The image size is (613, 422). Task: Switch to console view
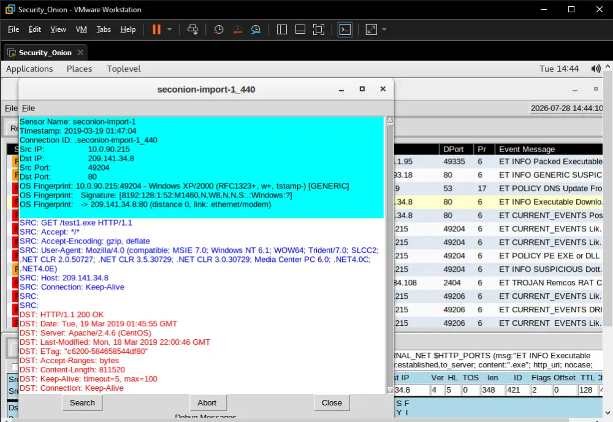click(x=345, y=29)
